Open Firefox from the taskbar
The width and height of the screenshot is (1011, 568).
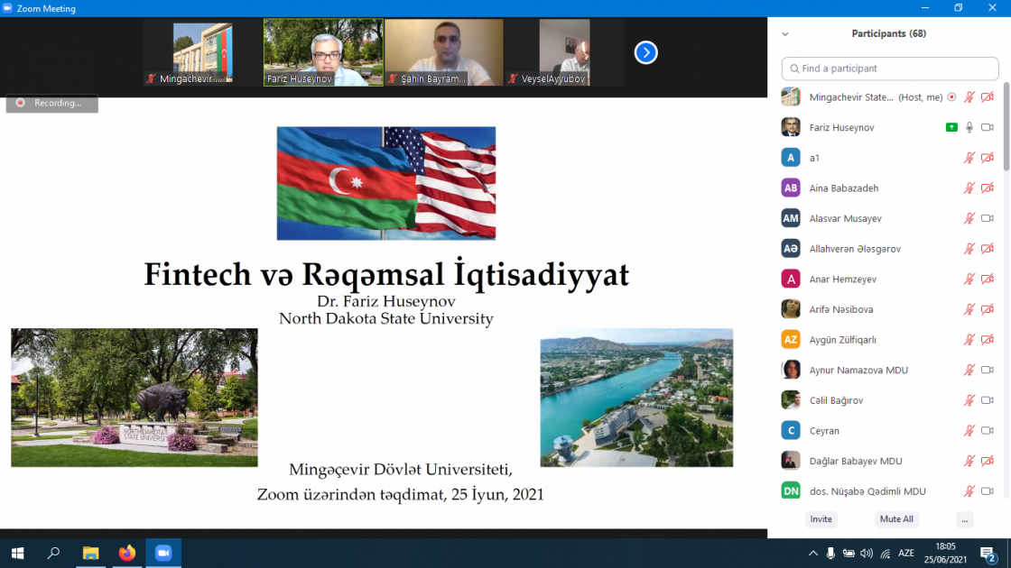(127, 554)
